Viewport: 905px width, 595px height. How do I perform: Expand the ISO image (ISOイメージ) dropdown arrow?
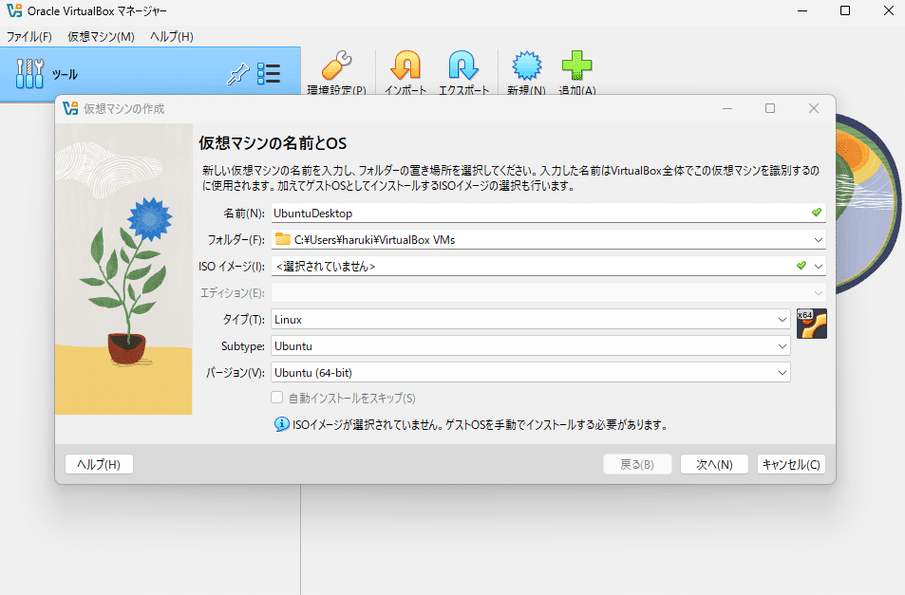tap(819, 267)
